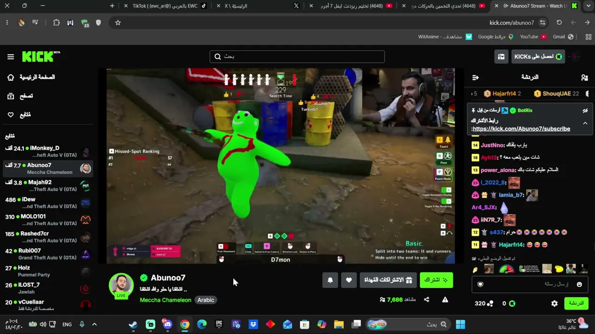Open the chat users list icon
The height and width of the screenshot is (334, 595).
584,77
